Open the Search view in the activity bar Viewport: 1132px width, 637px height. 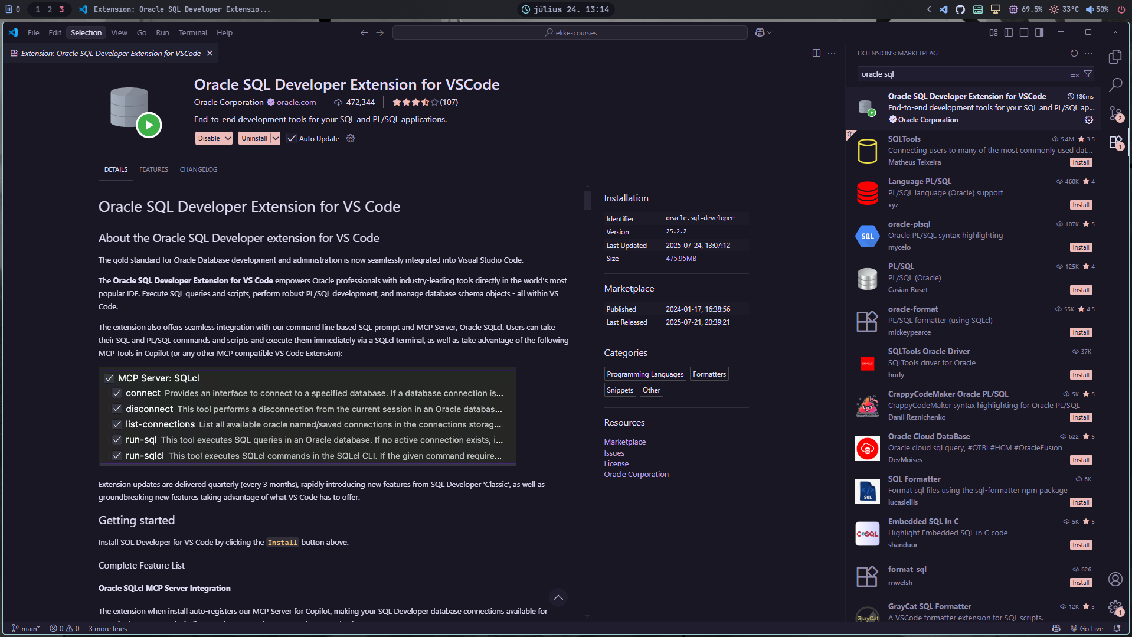pyautogui.click(x=1116, y=85)
